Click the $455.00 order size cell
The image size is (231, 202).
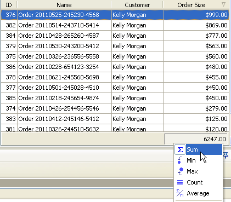tap(196, 77)
